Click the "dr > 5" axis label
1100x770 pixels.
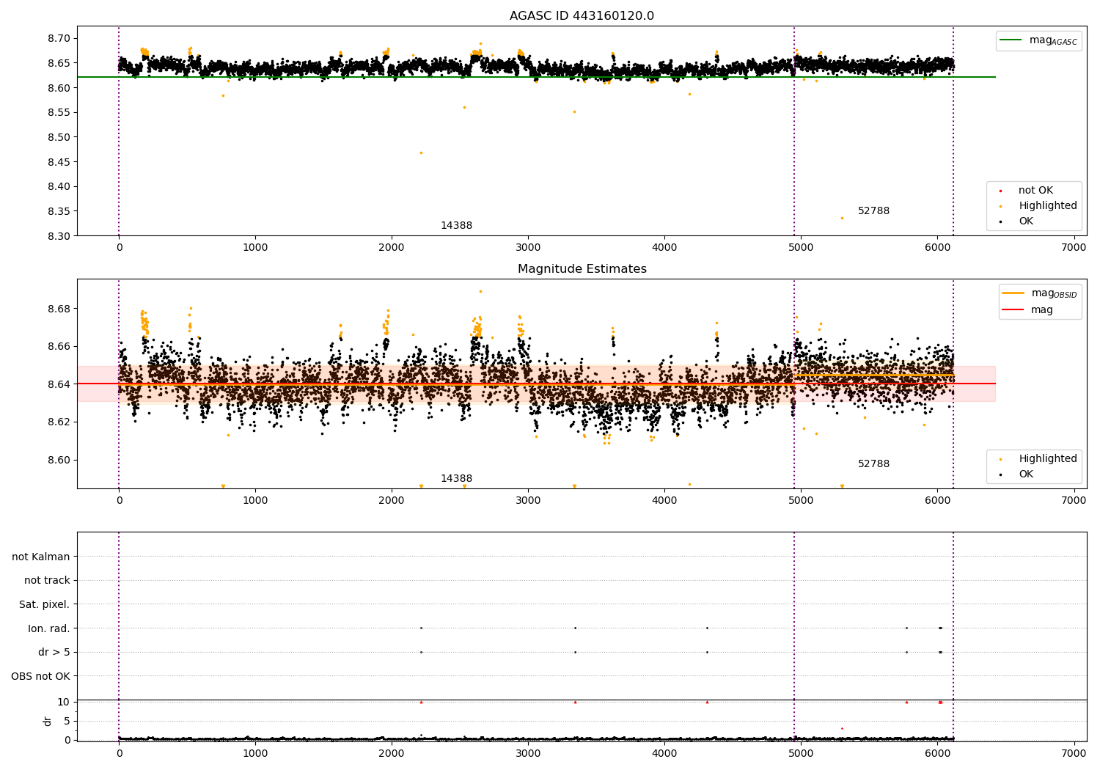pyautogui.click(x=54, y=653)
